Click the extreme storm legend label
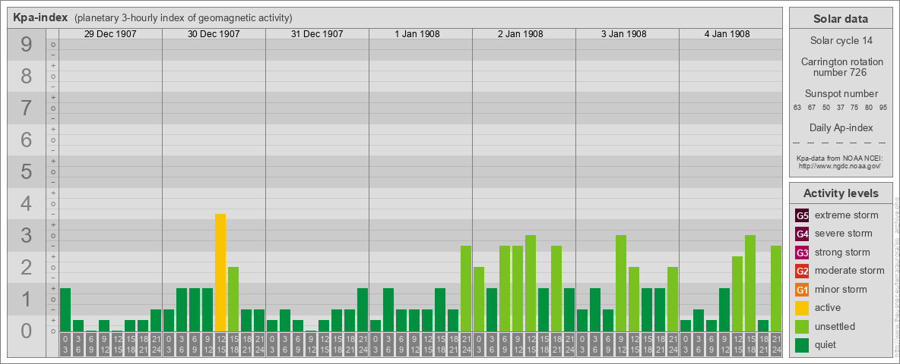The image size is (900, 364). (847, 215)
